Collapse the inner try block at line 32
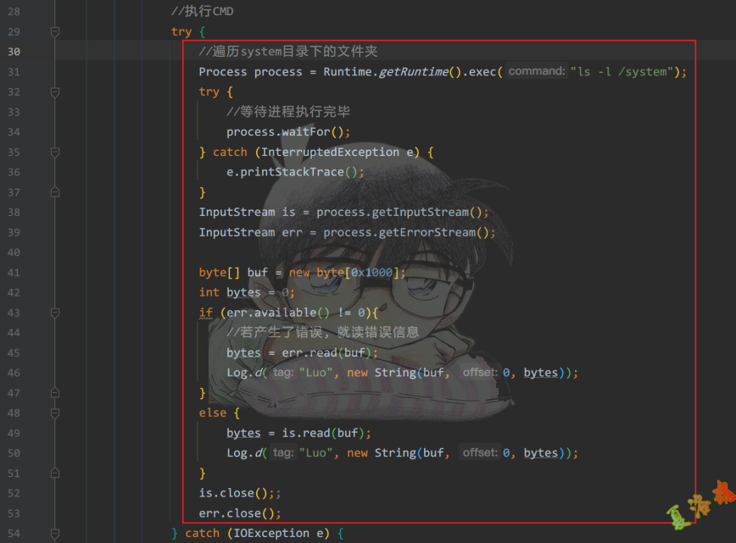Screen dimensions: 736x543 tap(54, 91)
